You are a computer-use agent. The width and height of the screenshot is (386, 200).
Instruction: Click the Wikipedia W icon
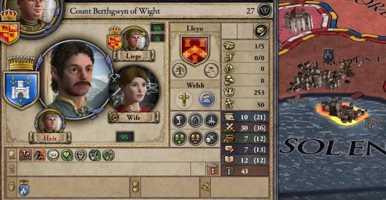[264, 11]
